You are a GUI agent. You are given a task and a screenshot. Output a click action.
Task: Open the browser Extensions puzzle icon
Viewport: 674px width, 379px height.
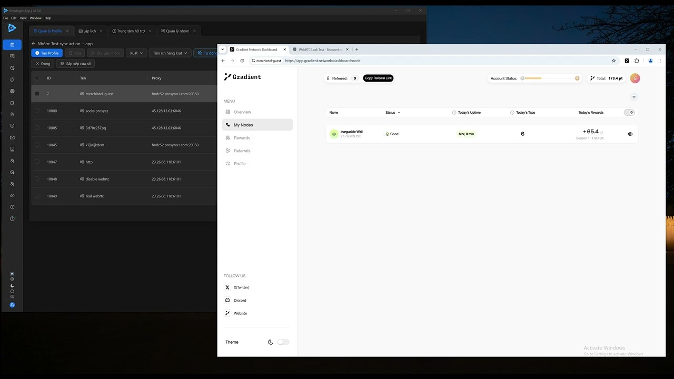[x=636, y=61]
